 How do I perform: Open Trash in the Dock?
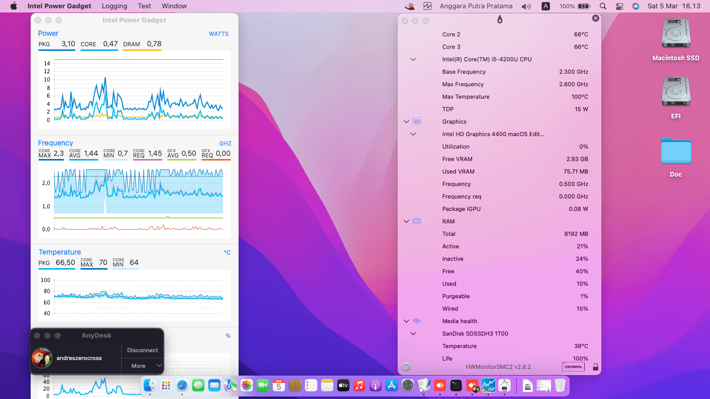[560, 385]
